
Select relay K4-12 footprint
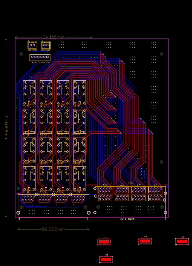pos(80,179)
